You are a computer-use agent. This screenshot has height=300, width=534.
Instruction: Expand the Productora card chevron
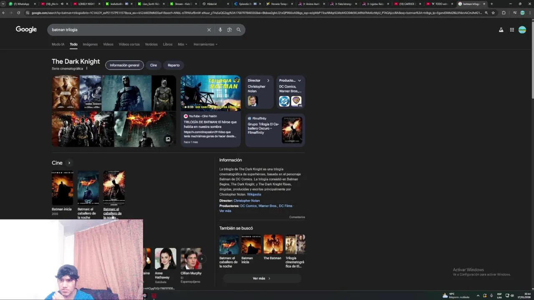click(x=299, y=80)
